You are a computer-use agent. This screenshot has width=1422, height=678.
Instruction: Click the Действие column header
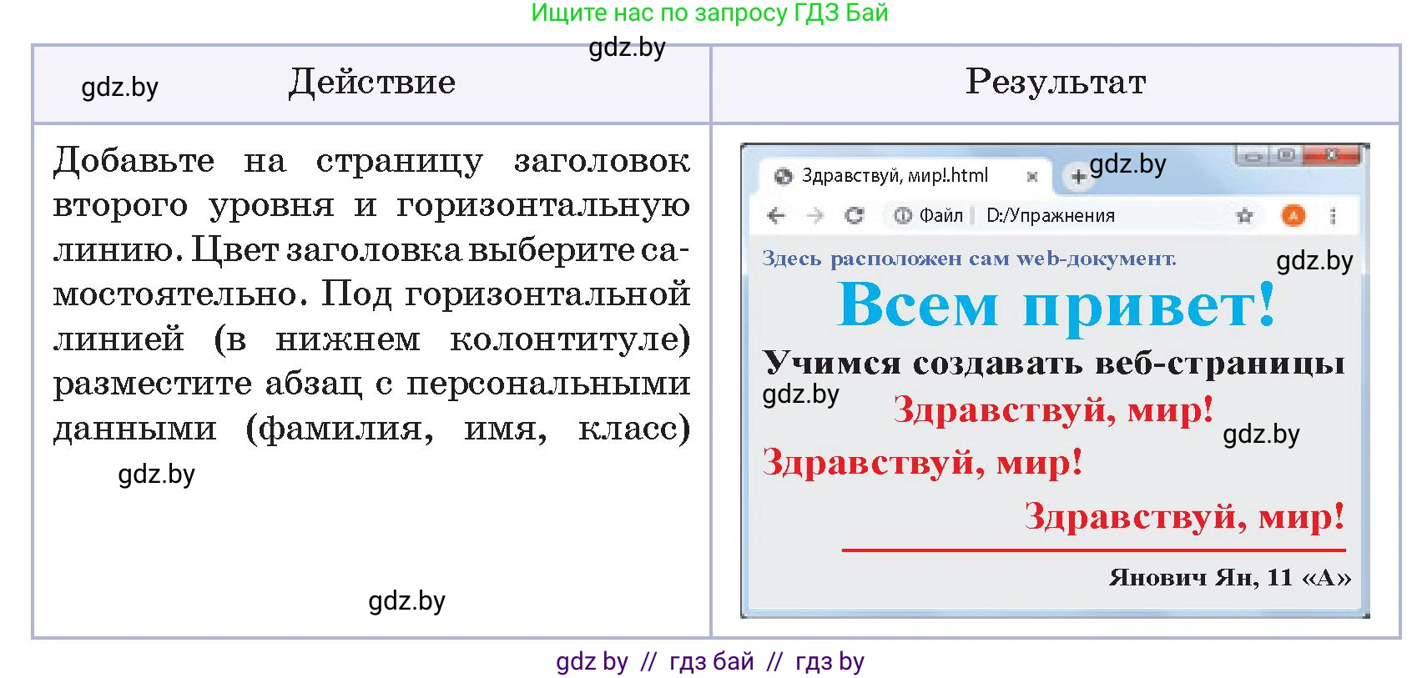(372, 83)
